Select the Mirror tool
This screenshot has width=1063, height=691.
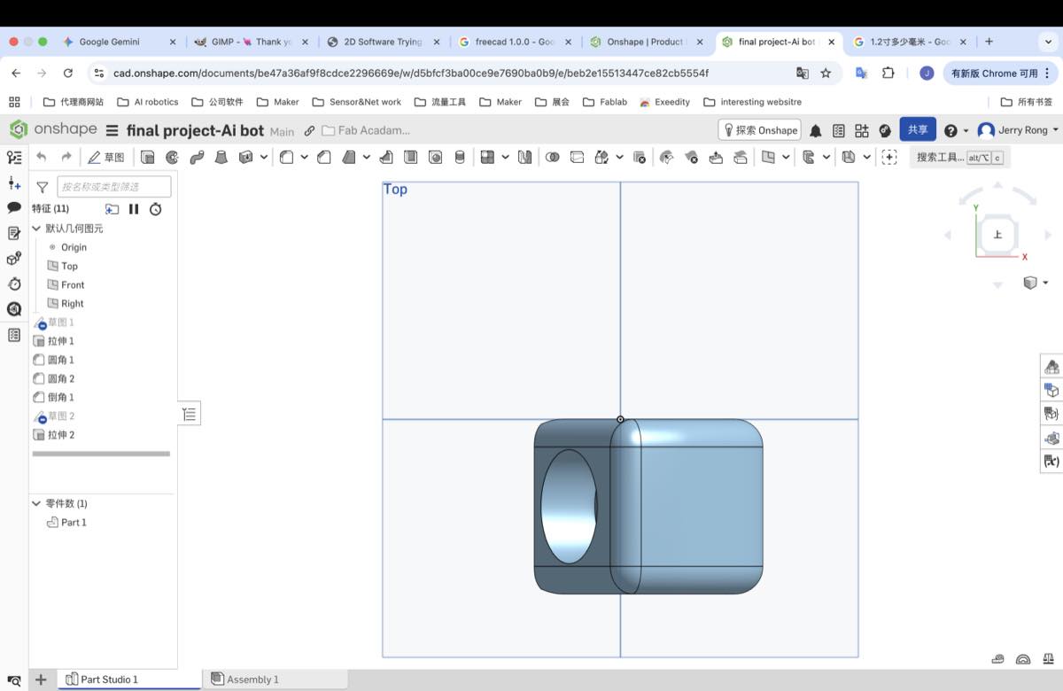[525, 158]
